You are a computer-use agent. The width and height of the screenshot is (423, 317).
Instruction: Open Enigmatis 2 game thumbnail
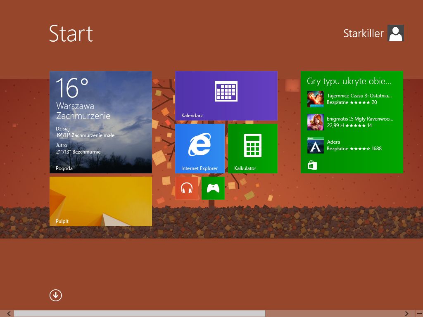coord(315,122)
